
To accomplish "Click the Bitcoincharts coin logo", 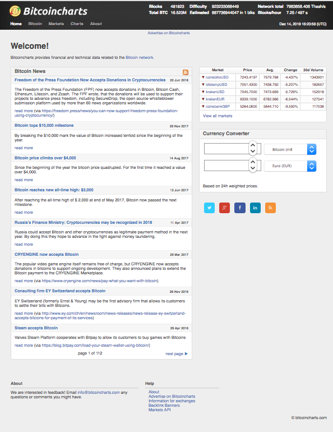I will pos(15,11).
